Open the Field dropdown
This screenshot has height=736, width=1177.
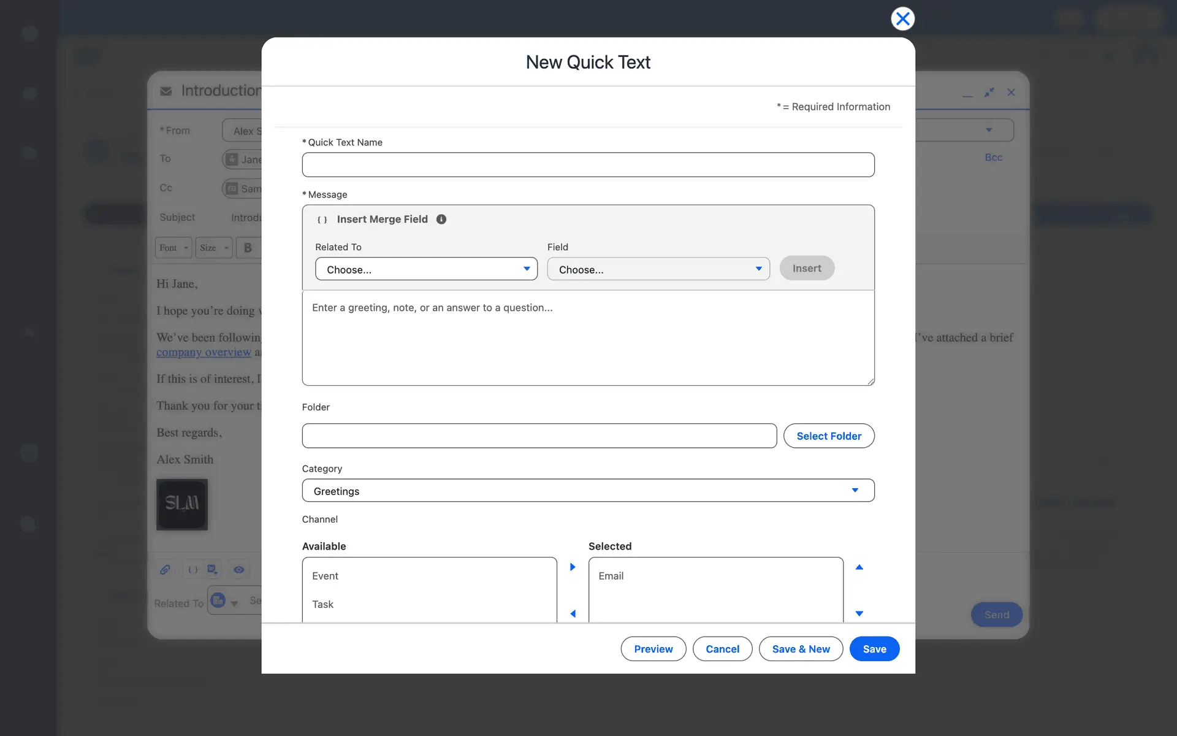coord(658,269)
